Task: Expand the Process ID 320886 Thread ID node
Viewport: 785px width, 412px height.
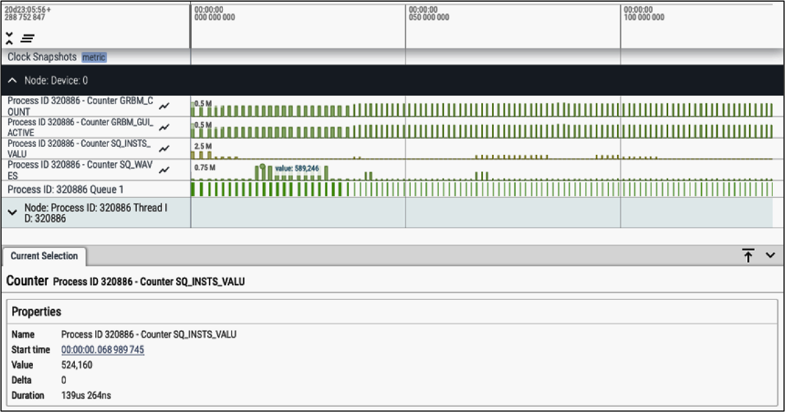Action: [x=12, y=212]
